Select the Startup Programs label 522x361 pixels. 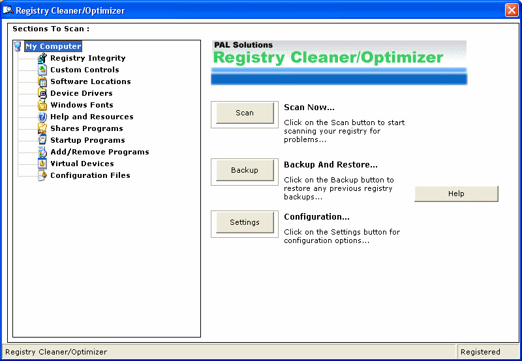point(87,140)
